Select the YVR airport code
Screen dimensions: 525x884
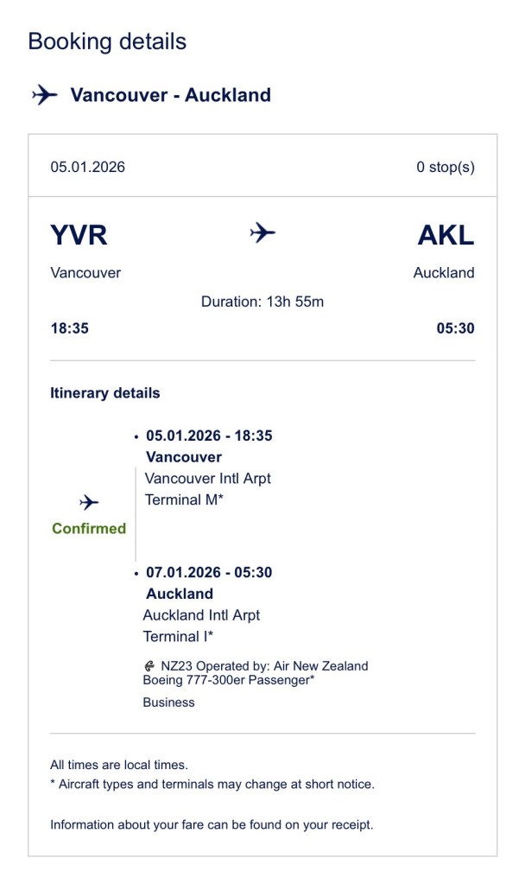(79, 235)
